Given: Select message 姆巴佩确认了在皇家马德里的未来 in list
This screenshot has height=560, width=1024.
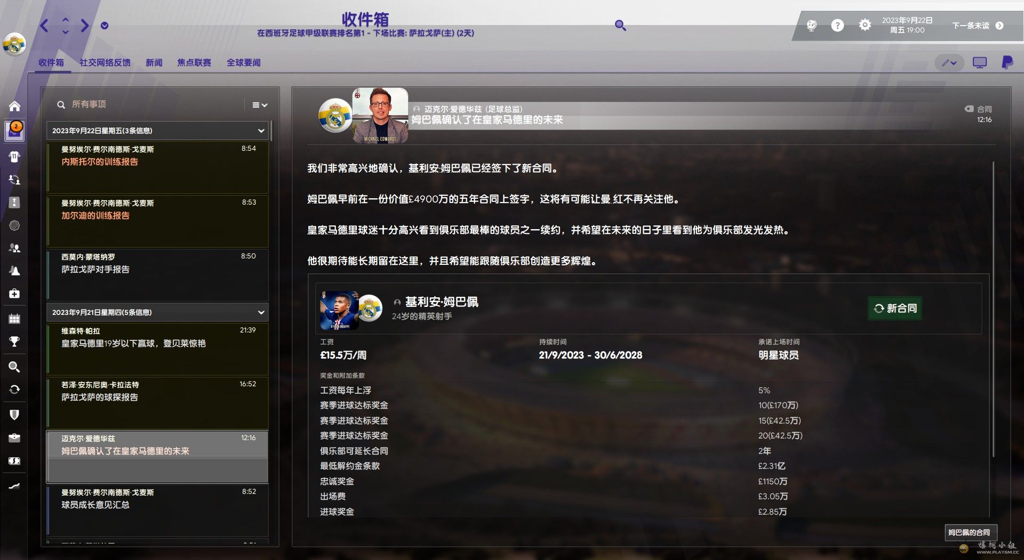Looking at the screenshot, I should 157,457.
